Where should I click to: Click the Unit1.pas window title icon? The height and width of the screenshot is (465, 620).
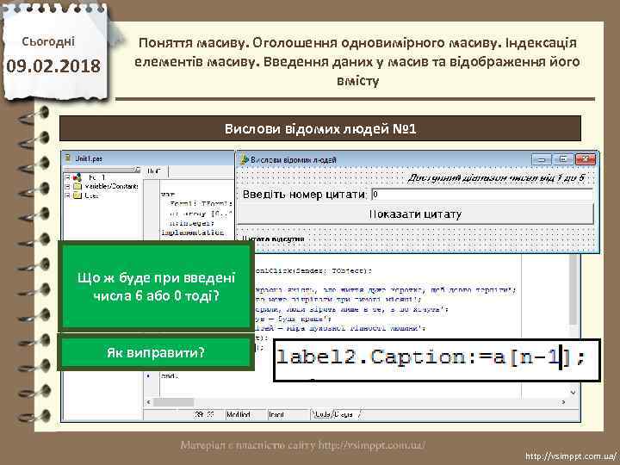(x=68, y=158)
